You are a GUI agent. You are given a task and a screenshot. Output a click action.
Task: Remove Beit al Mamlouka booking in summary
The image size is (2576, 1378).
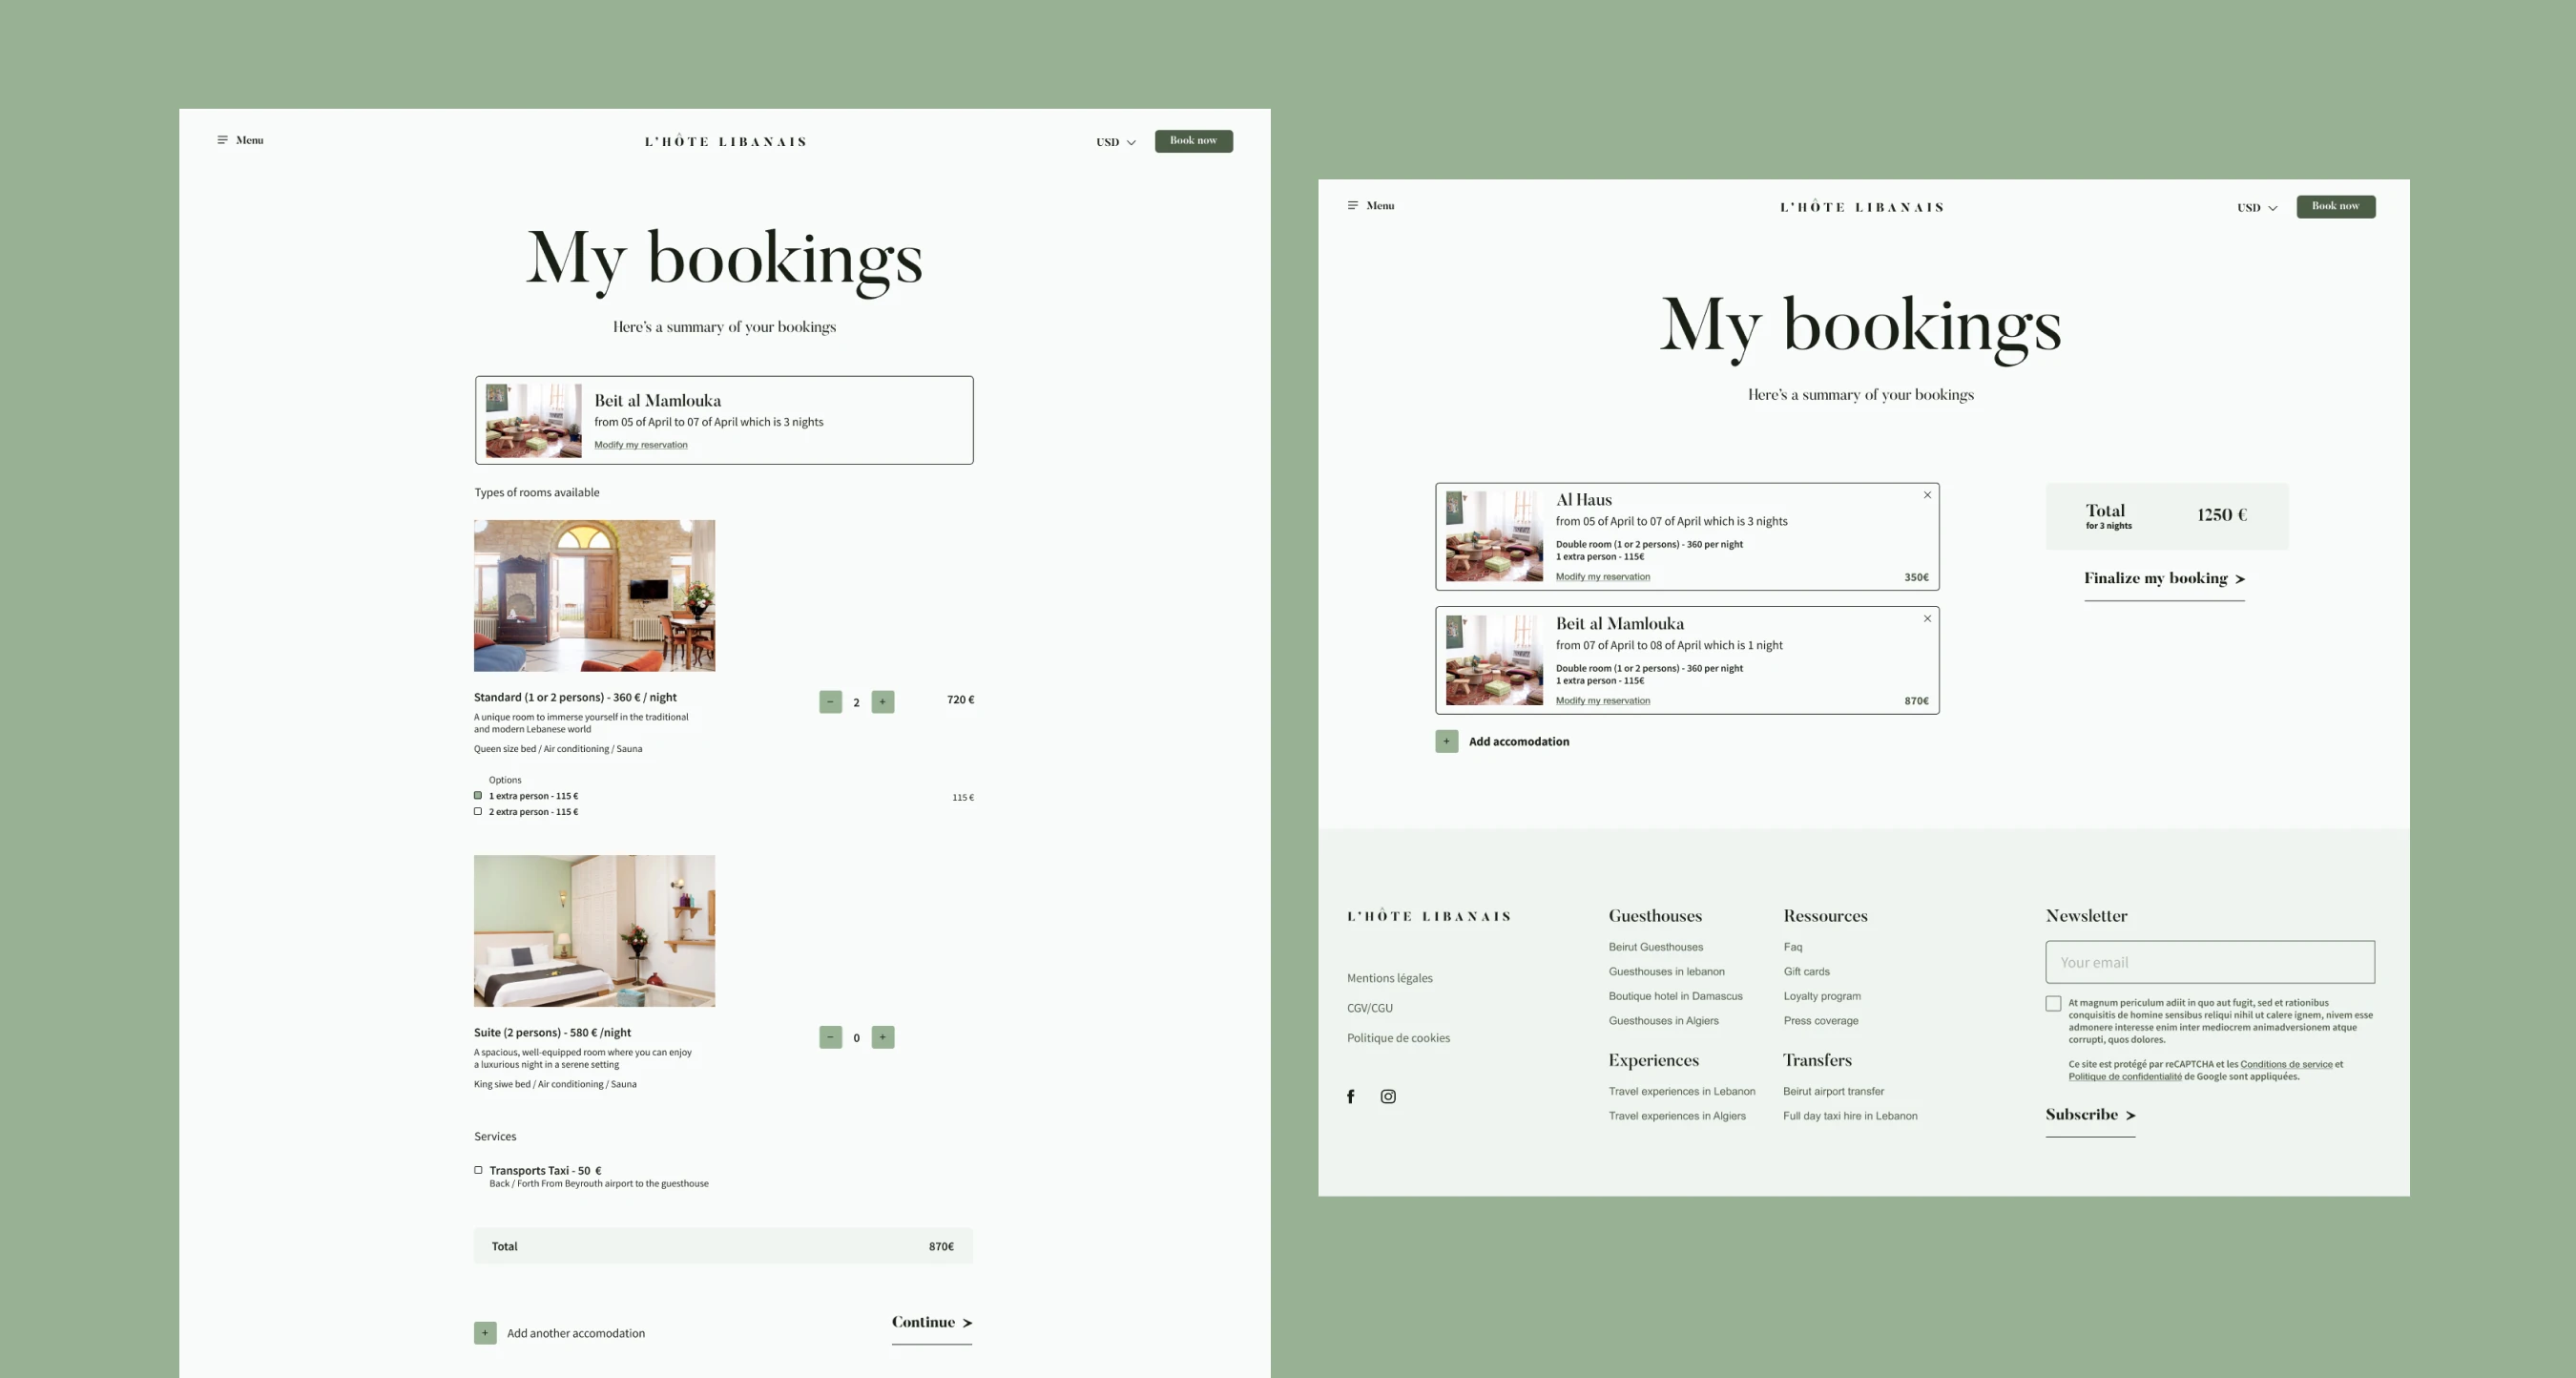(1927, 619)
